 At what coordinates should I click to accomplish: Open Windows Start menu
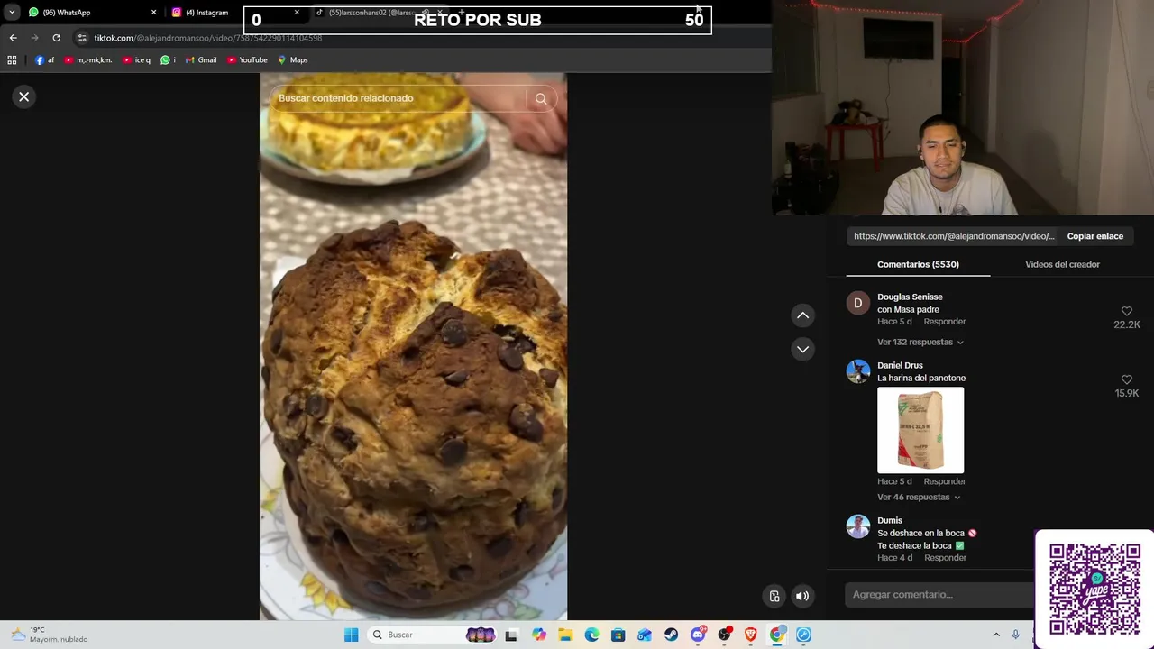[x=351, y=635]
